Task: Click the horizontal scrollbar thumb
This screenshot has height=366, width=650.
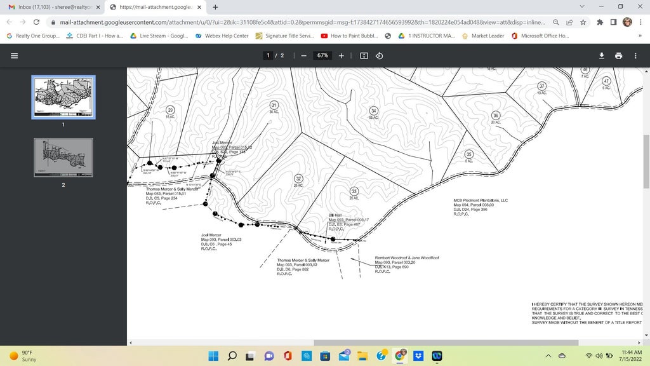Action: (x=446, y=342)
